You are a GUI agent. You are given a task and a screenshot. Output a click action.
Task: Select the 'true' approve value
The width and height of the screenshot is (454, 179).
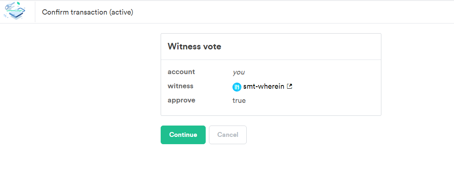tap(239, 100)
